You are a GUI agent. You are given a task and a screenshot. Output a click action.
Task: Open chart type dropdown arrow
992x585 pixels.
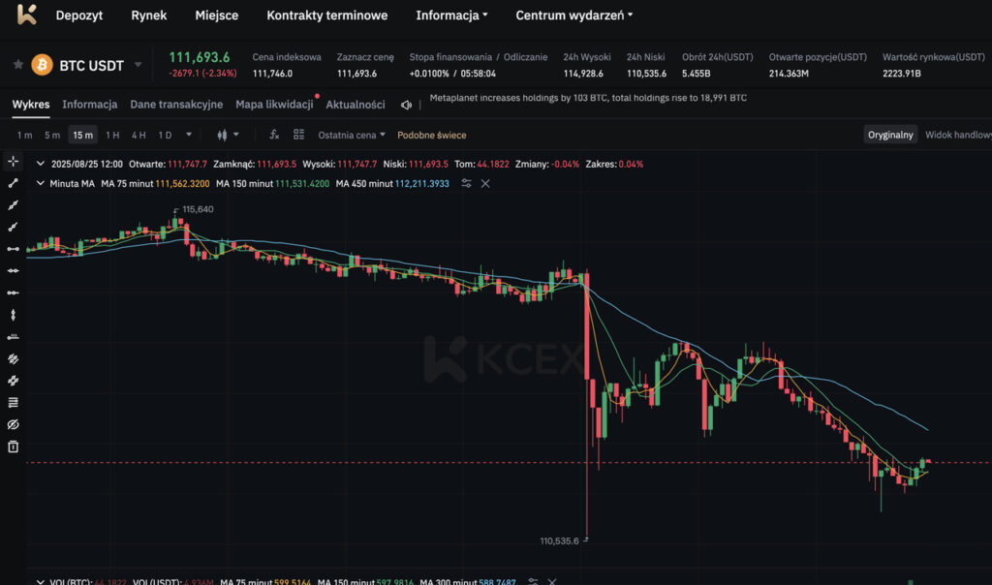tap(236, 135)
